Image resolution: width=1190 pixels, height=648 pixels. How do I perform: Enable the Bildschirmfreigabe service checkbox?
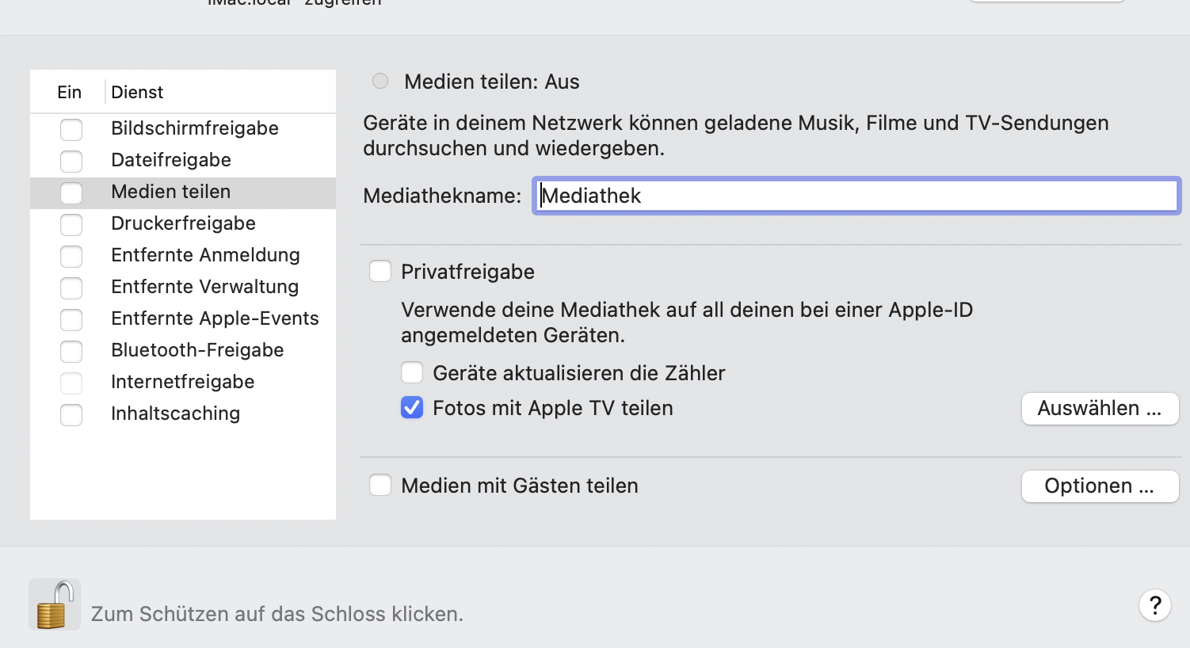pos(71,129)
